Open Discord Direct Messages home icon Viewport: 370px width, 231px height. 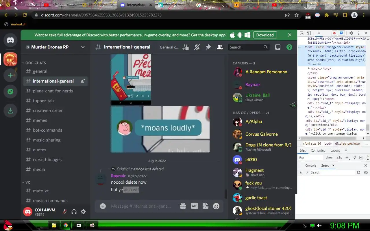(10, 40)
